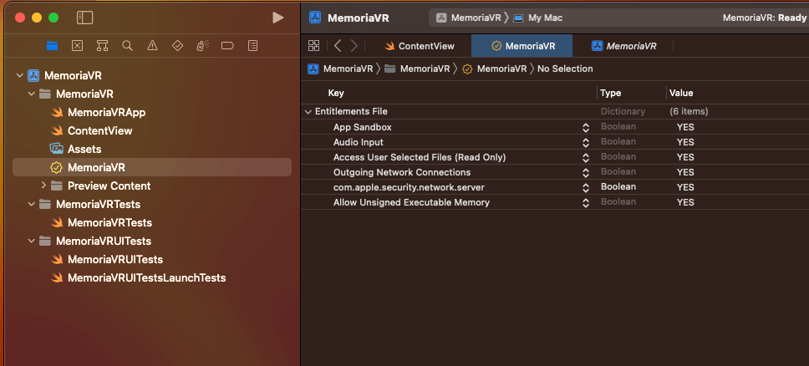Viewport: 809px width, 366px height.
Task: Open the related items grid icon
Action: coord(313,45)
